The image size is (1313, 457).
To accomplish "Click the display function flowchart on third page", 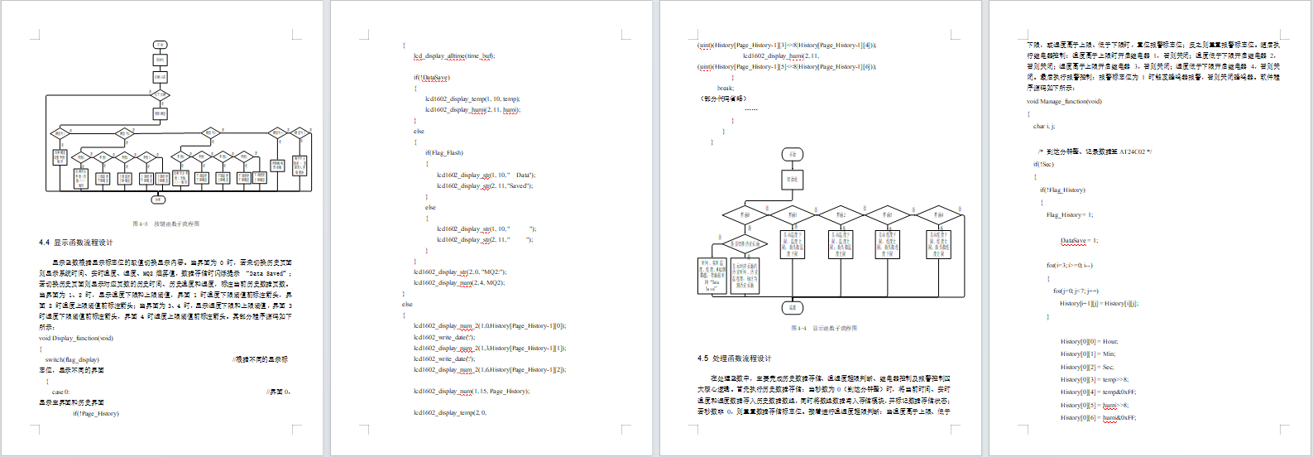I will [x=831, y=231].
